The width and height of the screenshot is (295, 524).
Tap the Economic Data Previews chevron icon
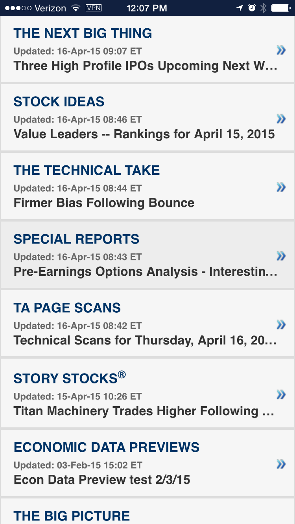[x=281, y=464]
